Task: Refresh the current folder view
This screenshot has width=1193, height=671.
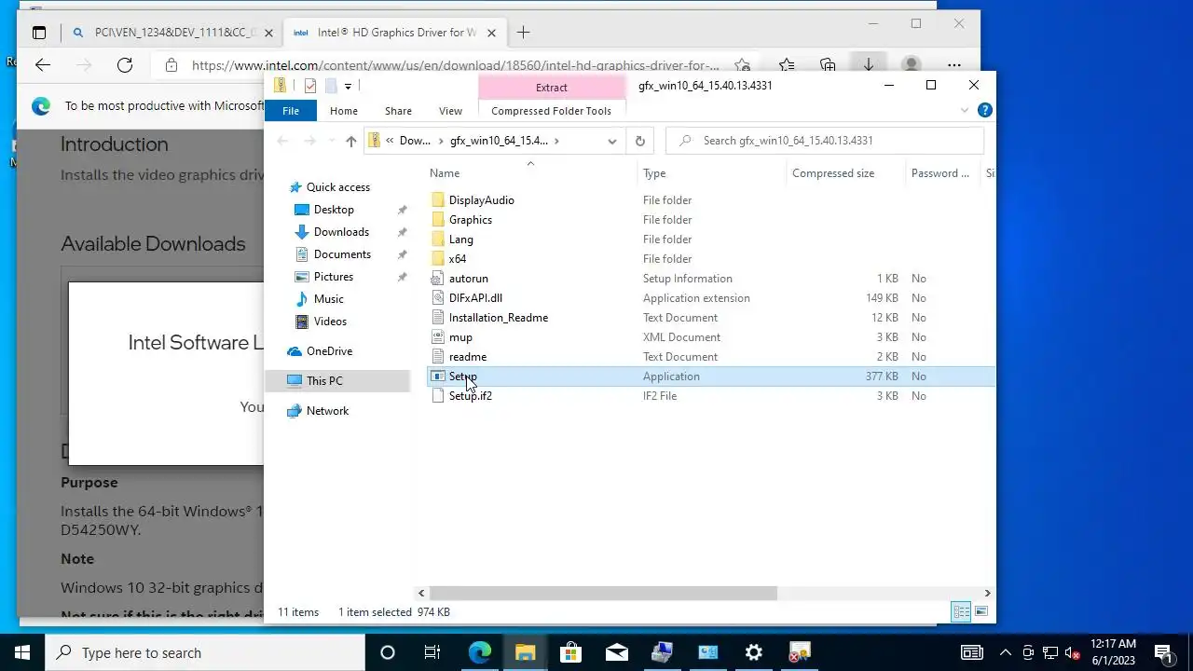Action: pyautogui.click(x=639, y=141)
